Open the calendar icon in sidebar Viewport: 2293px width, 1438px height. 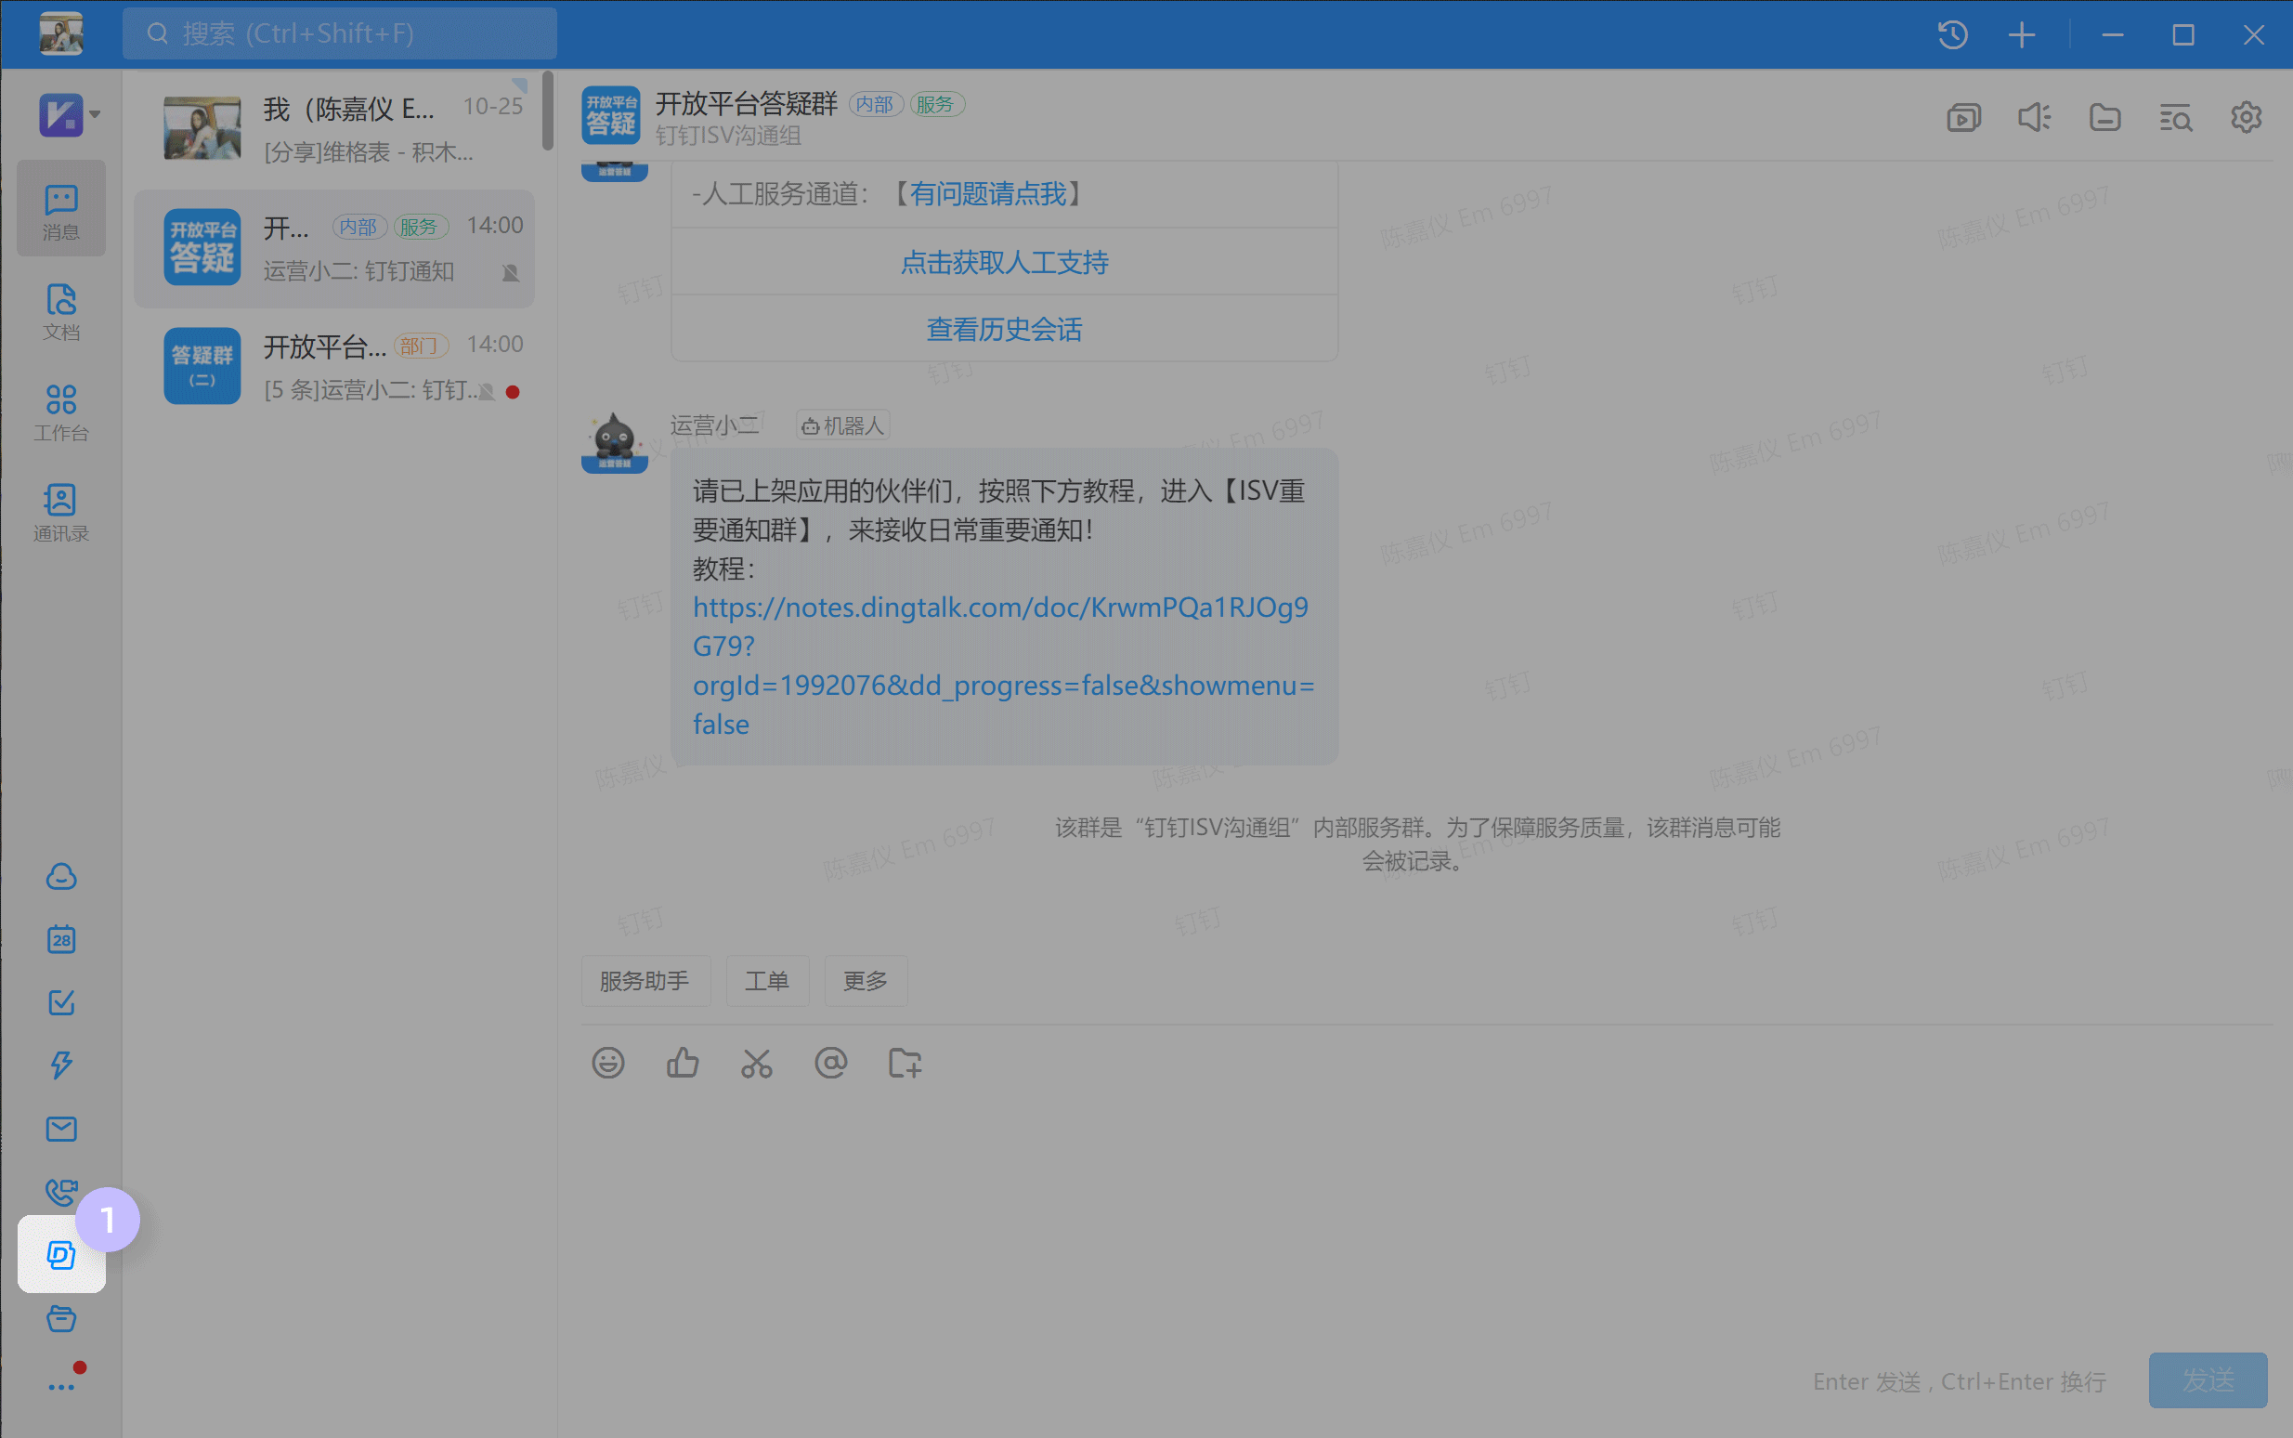(61, 940)
